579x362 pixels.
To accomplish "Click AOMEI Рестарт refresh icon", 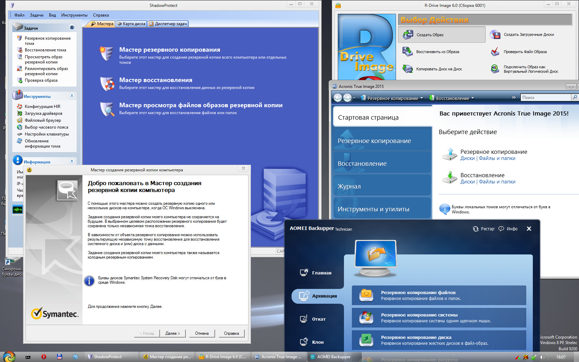I will [x=476, y=229].
